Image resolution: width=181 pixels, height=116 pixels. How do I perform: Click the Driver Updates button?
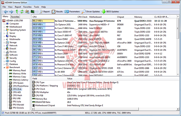coord(90,12)
